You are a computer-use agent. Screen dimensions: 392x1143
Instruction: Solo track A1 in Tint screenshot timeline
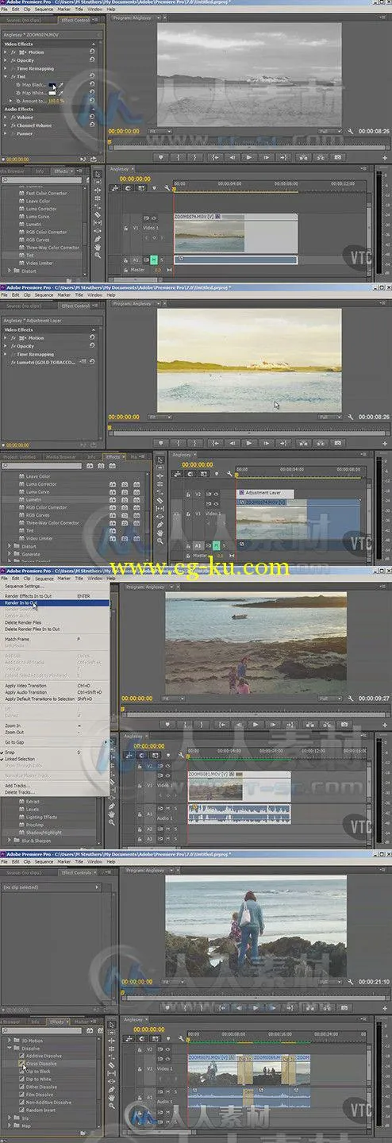click(x=161, y=260)
